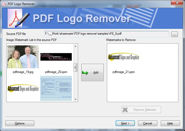Select the blue dotted document thumbnail
This screenshot has width=185, height=131.
(x=56, y=88)
